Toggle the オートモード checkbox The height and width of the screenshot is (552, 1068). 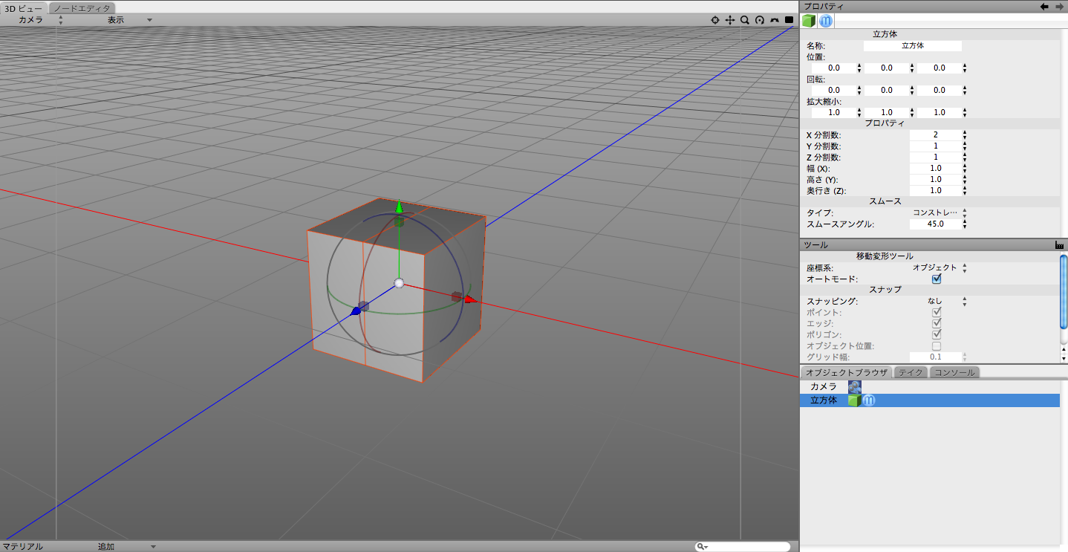937,279
